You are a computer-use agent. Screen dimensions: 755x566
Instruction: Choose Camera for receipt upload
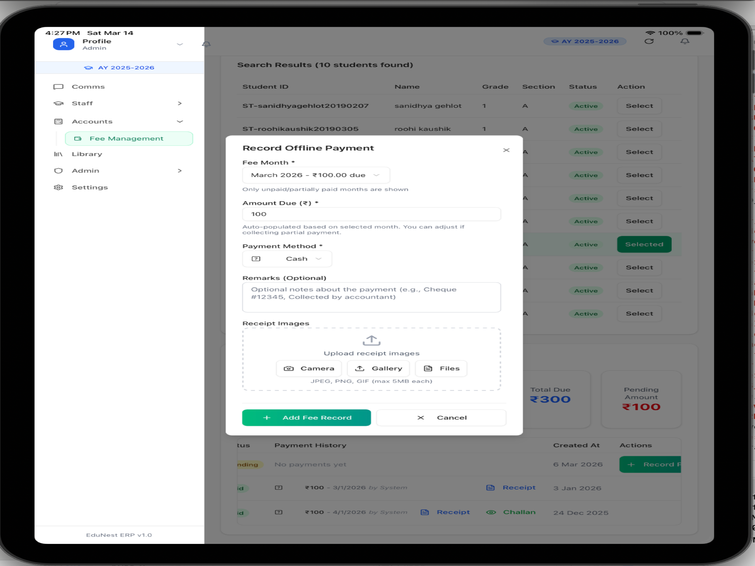click(309, 368)
